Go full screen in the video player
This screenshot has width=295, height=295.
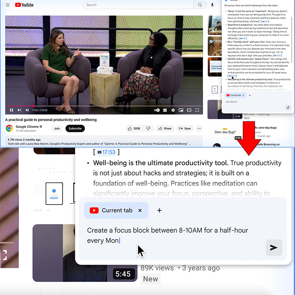[197, 110]
